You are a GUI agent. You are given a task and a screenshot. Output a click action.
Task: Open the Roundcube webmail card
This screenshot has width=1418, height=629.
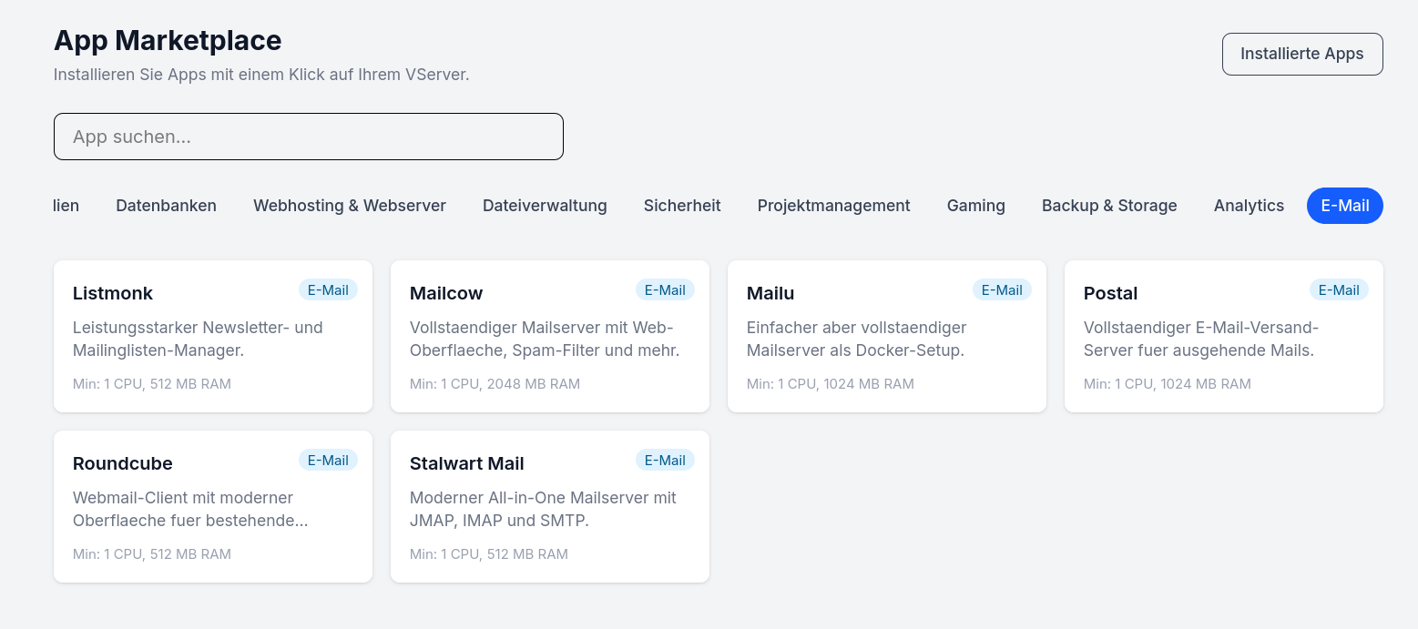212,506
